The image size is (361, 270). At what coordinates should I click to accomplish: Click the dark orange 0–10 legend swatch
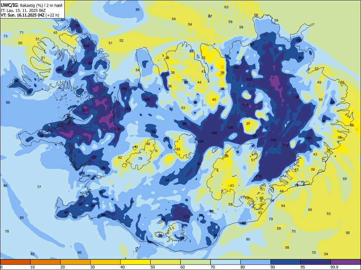click(16, 262)
